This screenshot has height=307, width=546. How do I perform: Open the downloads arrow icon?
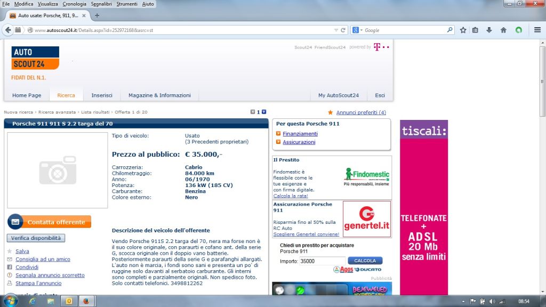click(489, 30)
